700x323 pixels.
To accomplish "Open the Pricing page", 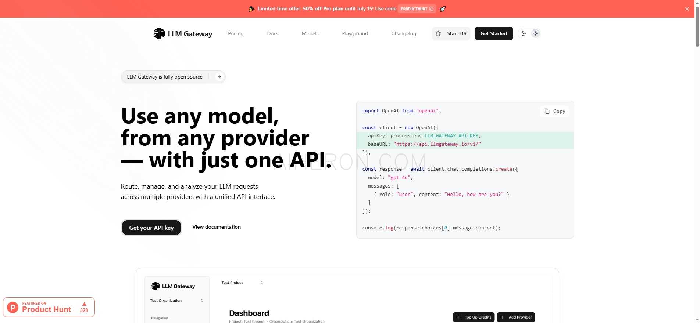I will point(236,33).
